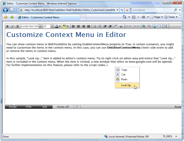Click the insert hyperlink globe icon

pyautogui.click(x=144, y=26)
